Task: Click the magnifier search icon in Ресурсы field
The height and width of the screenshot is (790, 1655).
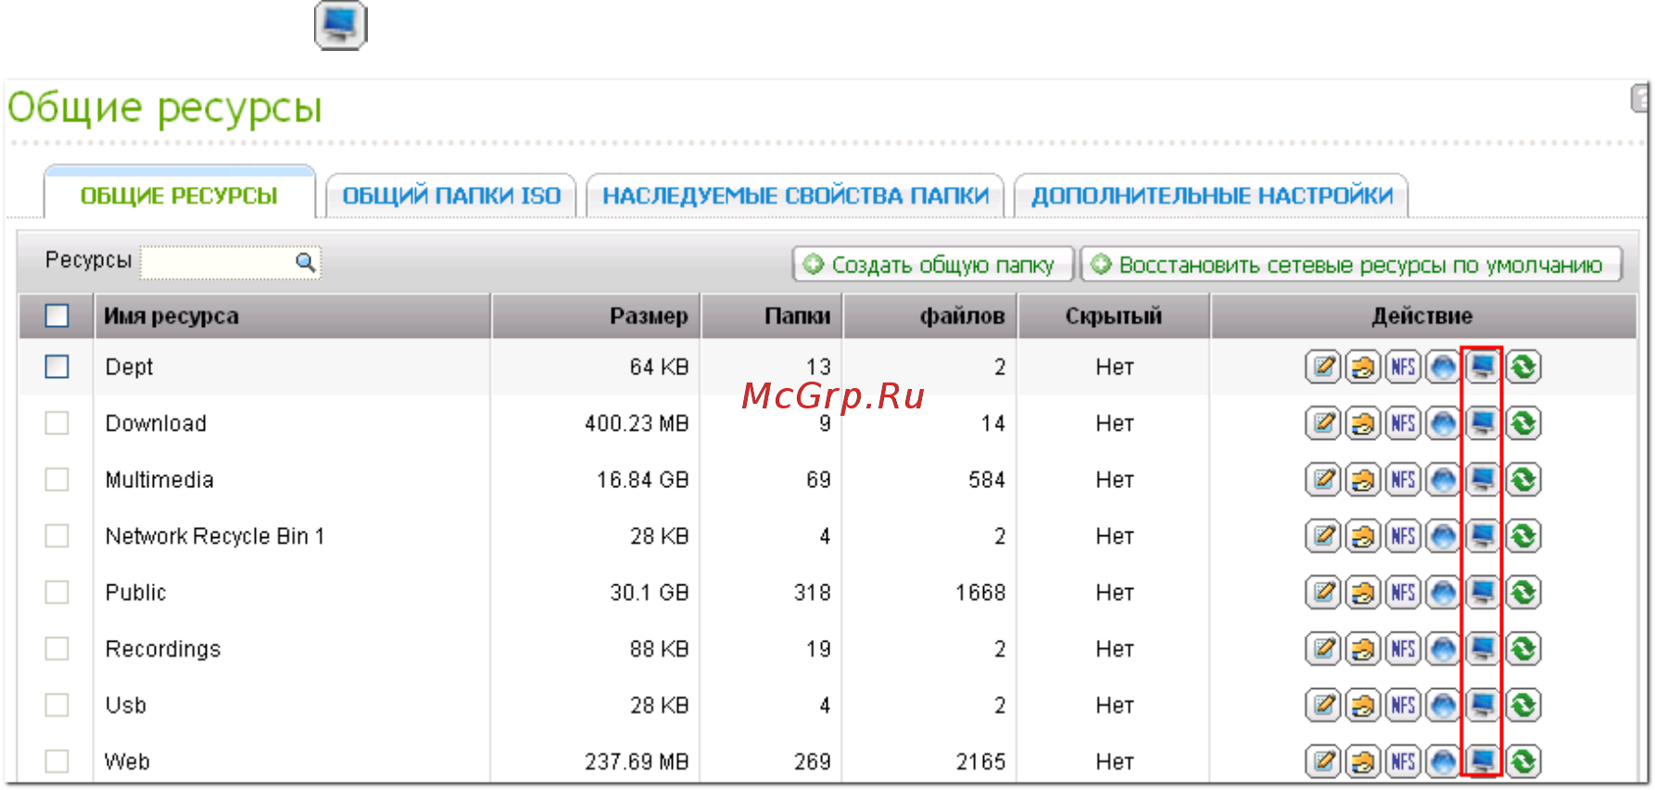Action: click(306, 262)
